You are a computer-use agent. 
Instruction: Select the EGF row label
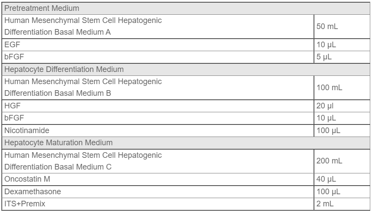(158, 45)
